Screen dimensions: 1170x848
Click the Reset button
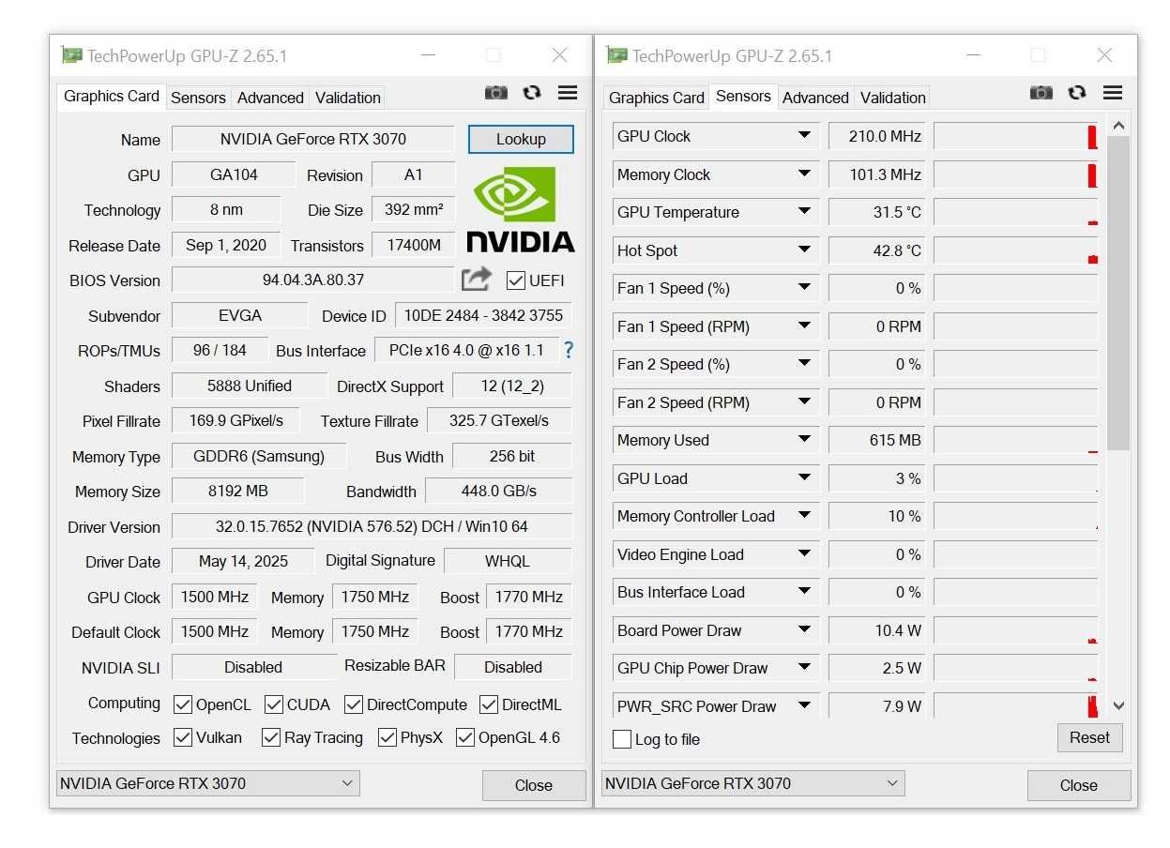[x=1089, y=737]
